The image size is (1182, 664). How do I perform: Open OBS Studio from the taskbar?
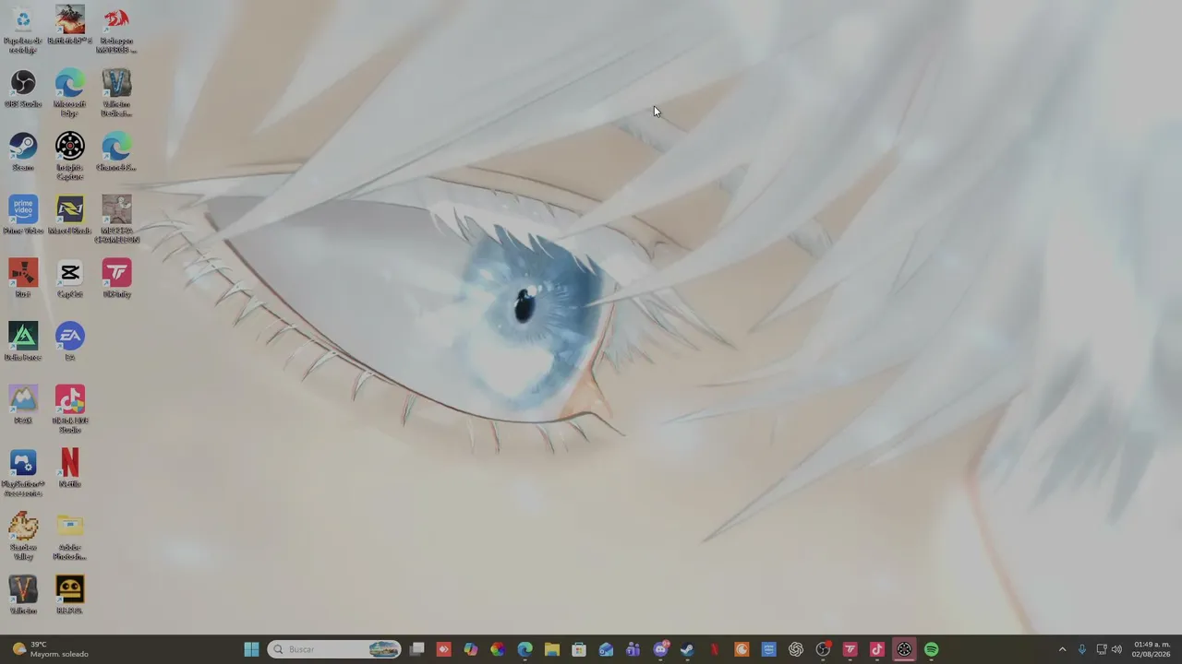click(x=823, y=649)
